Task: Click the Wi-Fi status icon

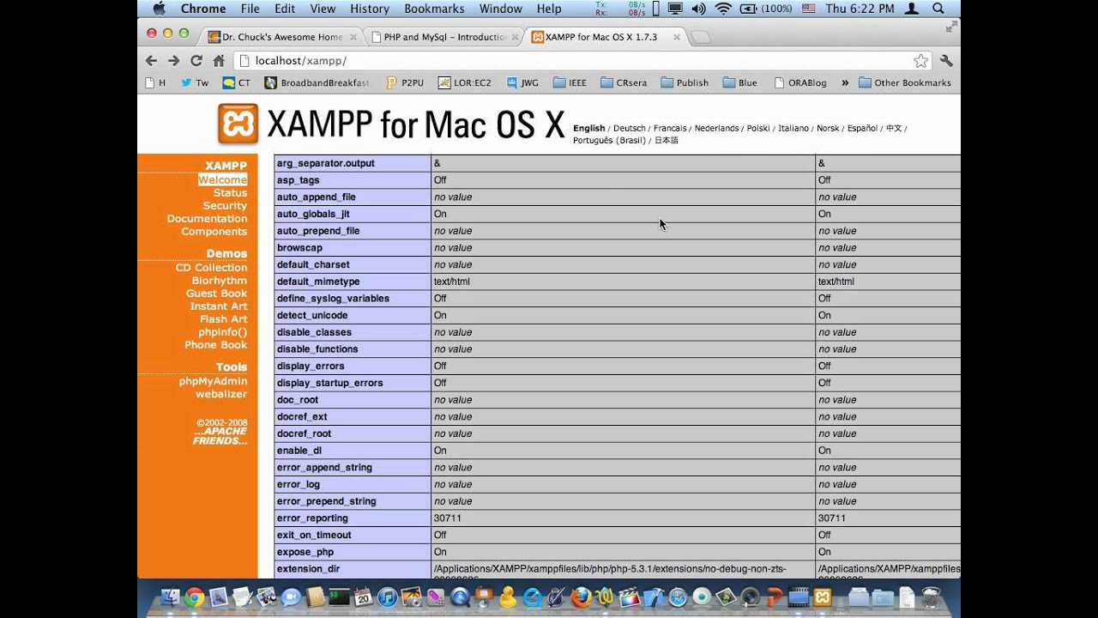Action: pyautogui.click(x=723, y=9)
